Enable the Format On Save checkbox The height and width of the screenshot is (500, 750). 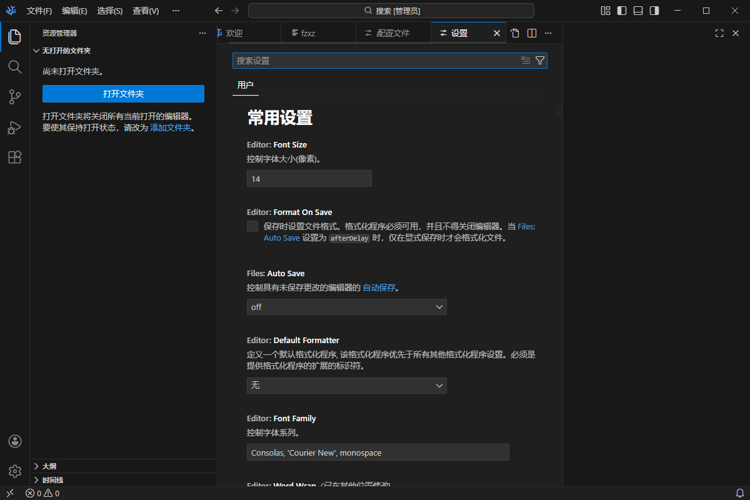coord(252,226)
